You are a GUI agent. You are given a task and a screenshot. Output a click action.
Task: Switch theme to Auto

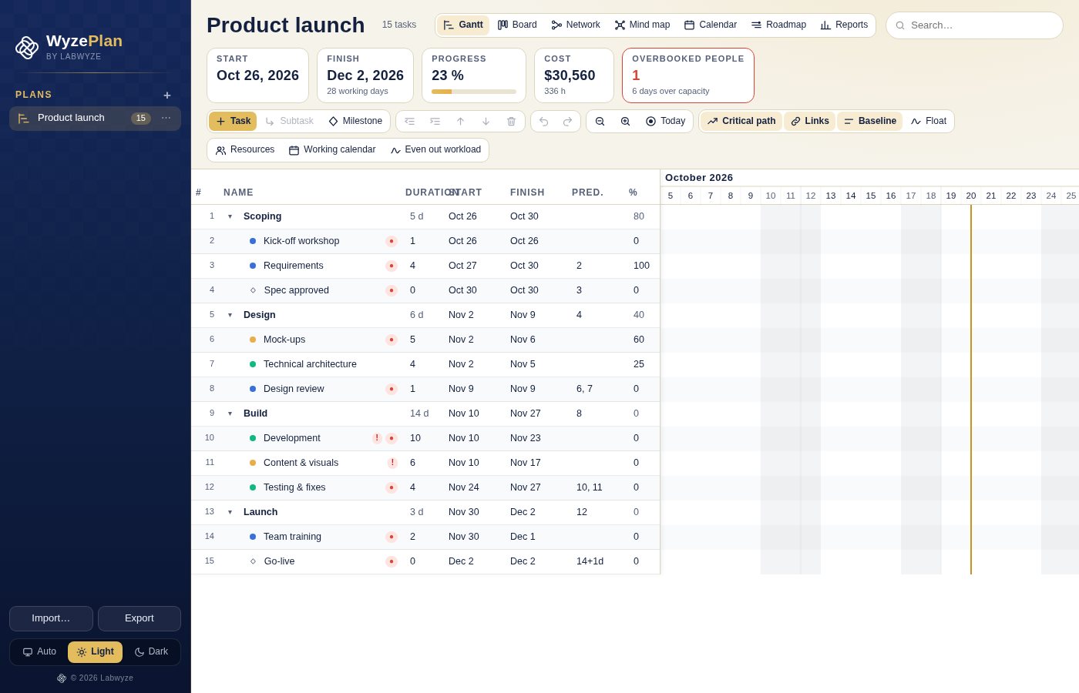39,651
